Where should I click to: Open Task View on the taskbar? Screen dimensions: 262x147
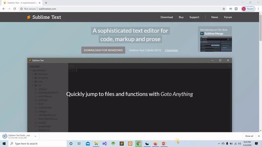tap(79, 143)
